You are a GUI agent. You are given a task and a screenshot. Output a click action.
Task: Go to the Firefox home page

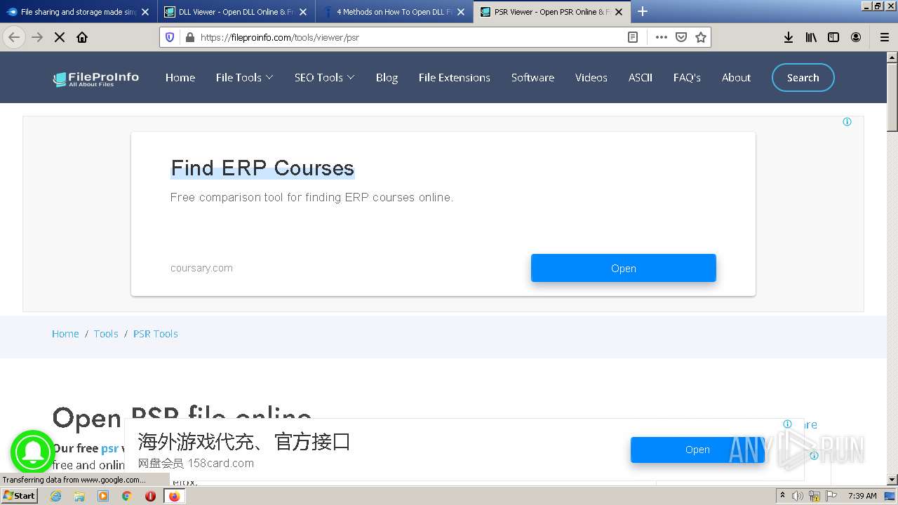[82, 37]
